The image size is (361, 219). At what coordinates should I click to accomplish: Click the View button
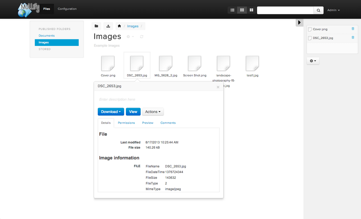pos(133,112)
